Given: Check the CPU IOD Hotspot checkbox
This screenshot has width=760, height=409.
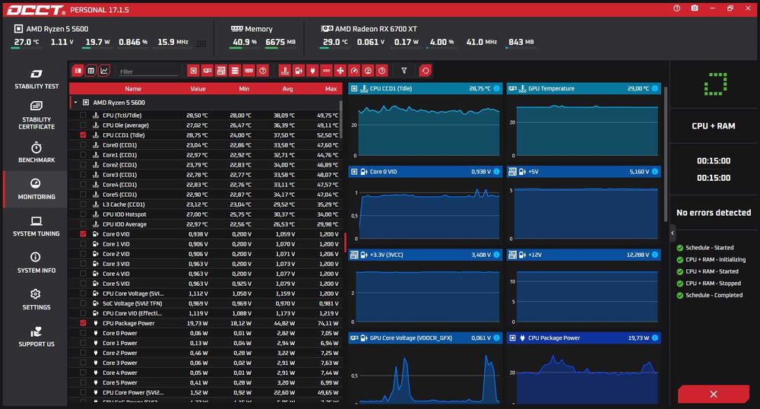Looking at the screenshot, I should point(83,214).
